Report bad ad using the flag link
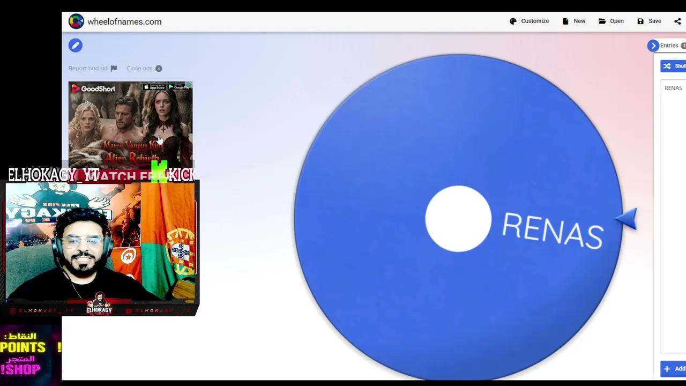The height and width of the screenshot is (386, 686). coord(92,69)
